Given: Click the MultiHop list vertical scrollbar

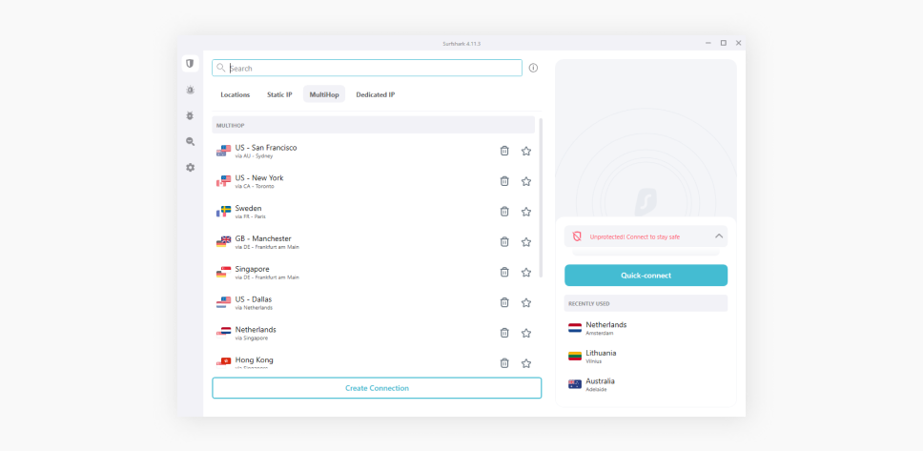Looking at the screenshot, I should (541, 197).
